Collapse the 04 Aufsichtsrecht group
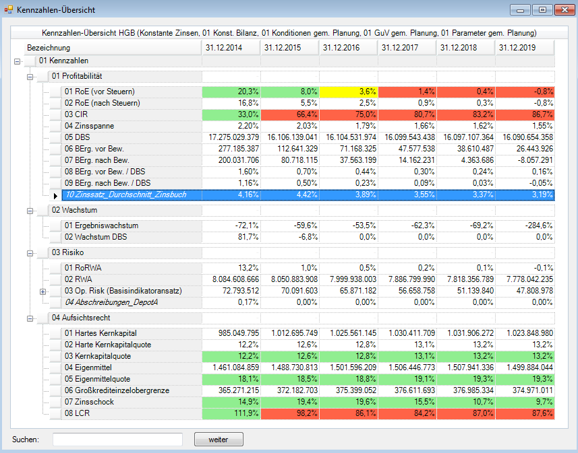This screenshot has height=453, width=578. coord(30,318)
